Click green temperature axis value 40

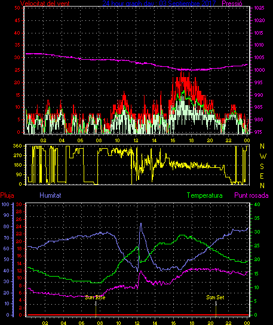(x=257, y=204)
